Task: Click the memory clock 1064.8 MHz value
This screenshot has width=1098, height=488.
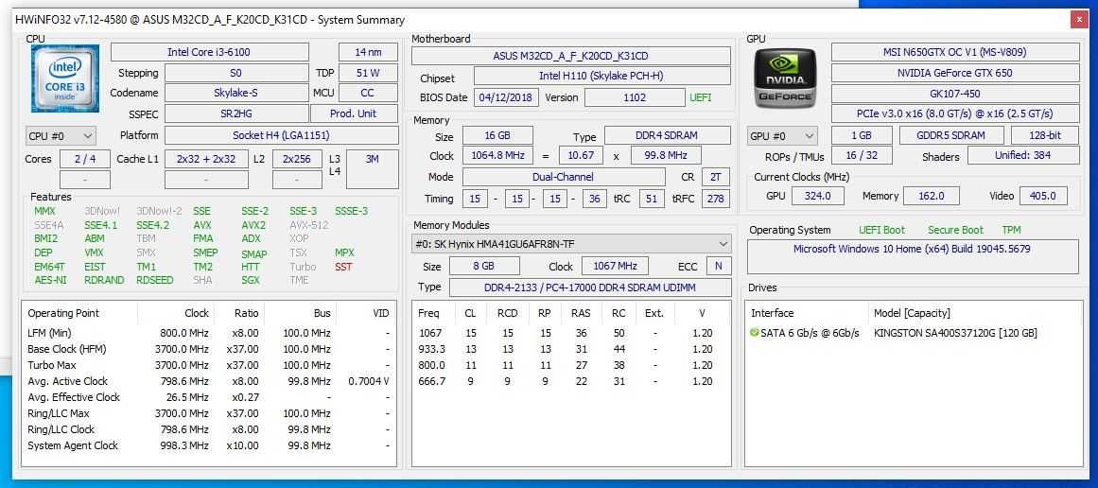Action: pos(497,155)
